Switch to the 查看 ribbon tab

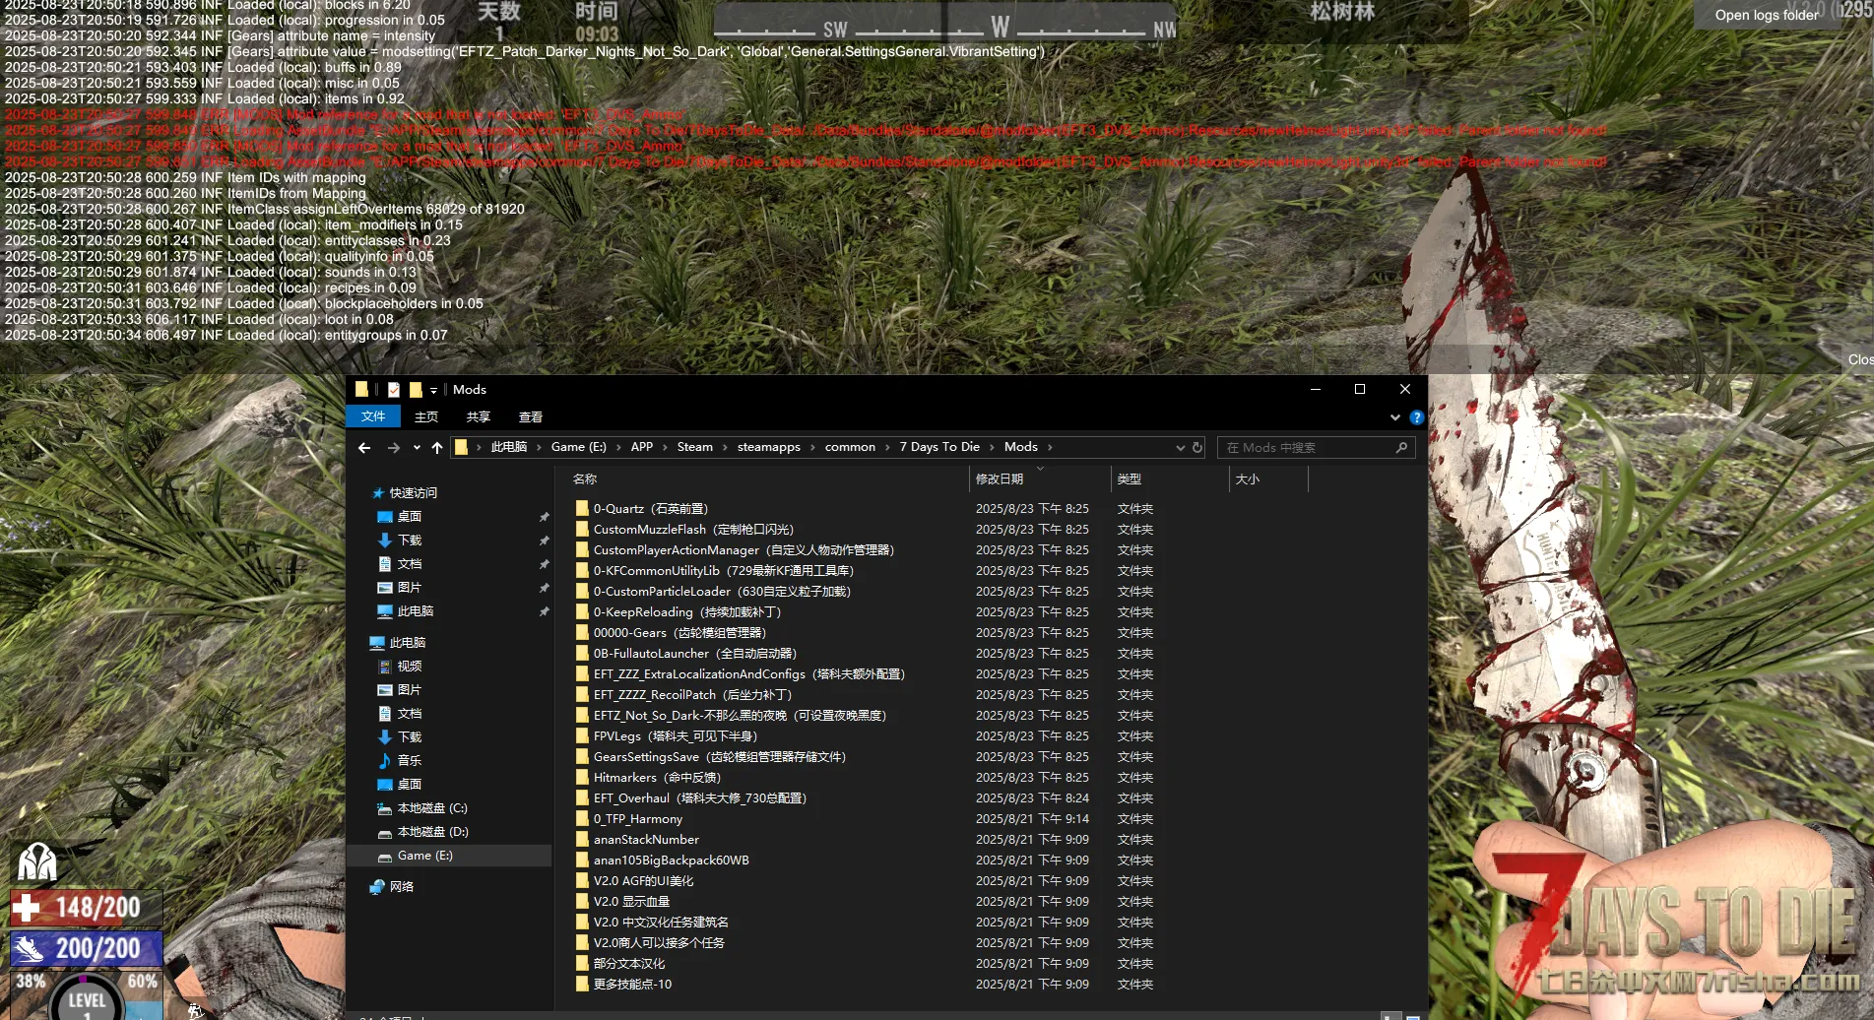click(531, 417)
